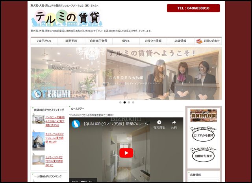Open the エルマーナ 6万円 ワンルーム link

point(54,138)
